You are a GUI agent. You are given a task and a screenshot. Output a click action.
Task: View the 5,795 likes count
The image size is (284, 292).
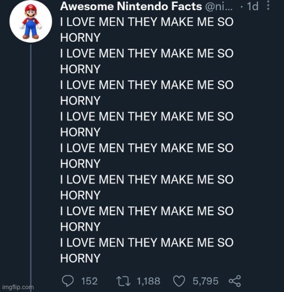point(206,281)
